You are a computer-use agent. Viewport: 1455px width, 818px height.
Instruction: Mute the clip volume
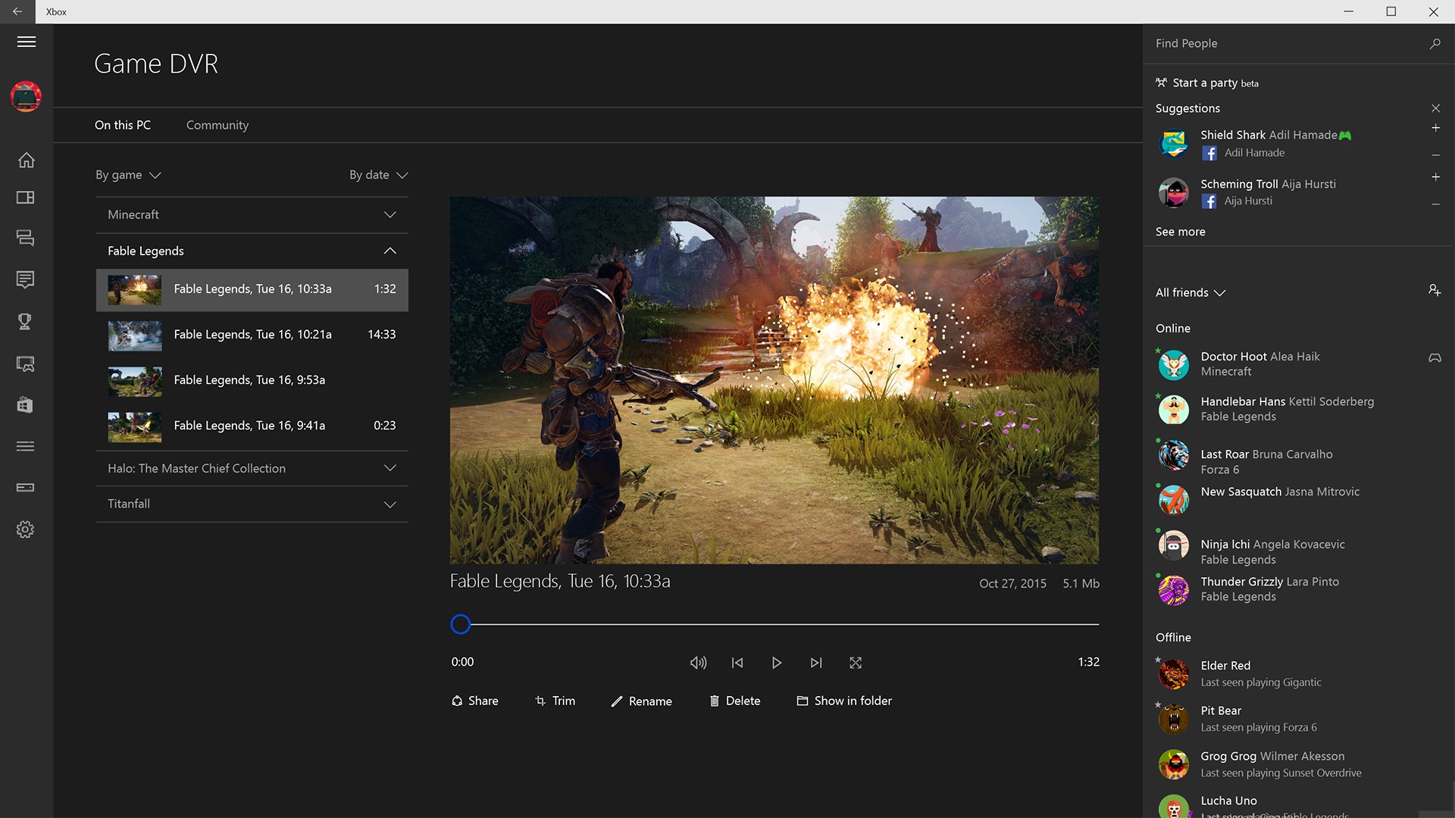point(698,663)
